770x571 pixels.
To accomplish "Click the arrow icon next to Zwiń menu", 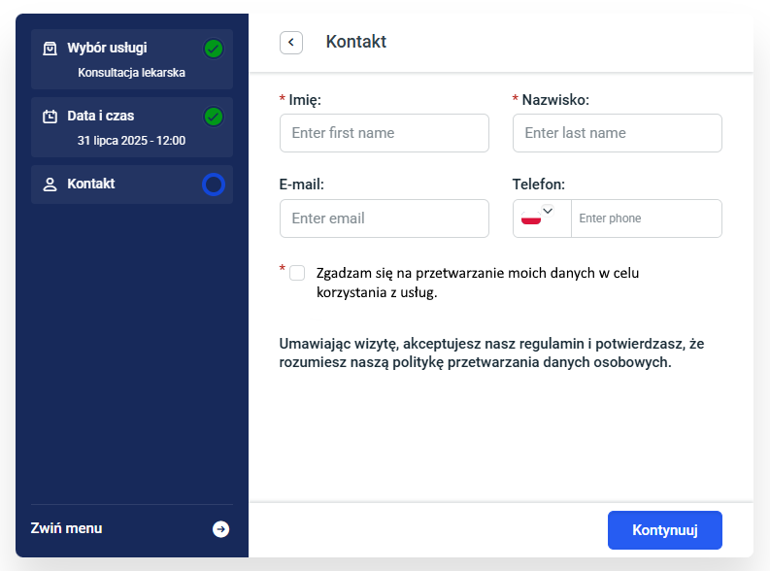I will coord(221,529).
